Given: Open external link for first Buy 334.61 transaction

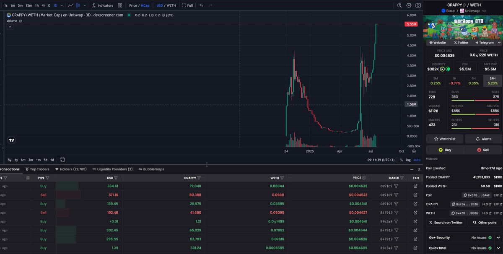Looking at the screenshot, I should click(x=415, y=186).
